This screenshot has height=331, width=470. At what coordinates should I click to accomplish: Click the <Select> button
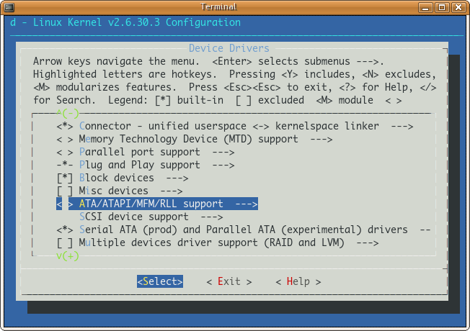[160, 281]
